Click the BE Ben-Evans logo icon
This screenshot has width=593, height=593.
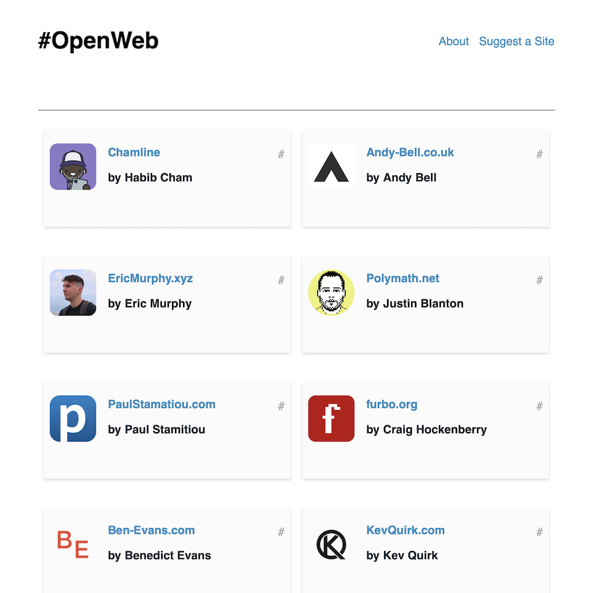pos(73,545)
